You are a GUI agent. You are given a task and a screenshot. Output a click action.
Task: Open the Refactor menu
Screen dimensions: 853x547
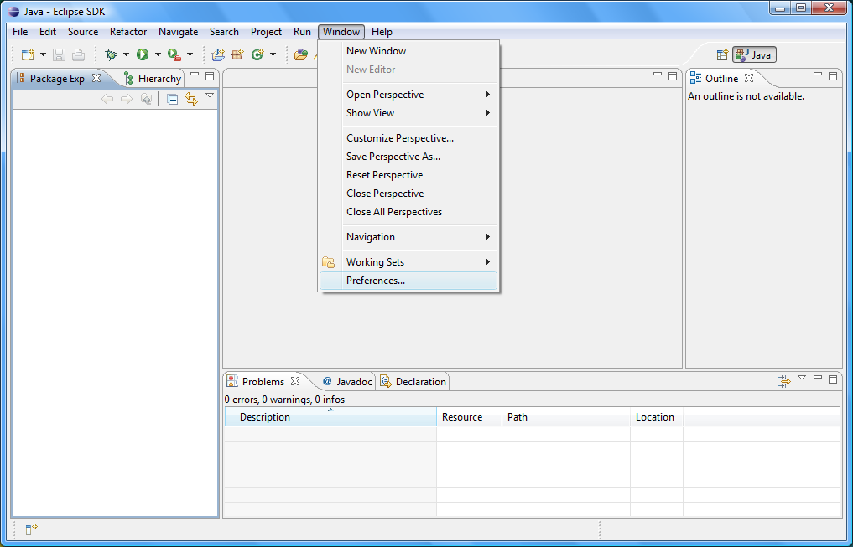click(128, 32)
